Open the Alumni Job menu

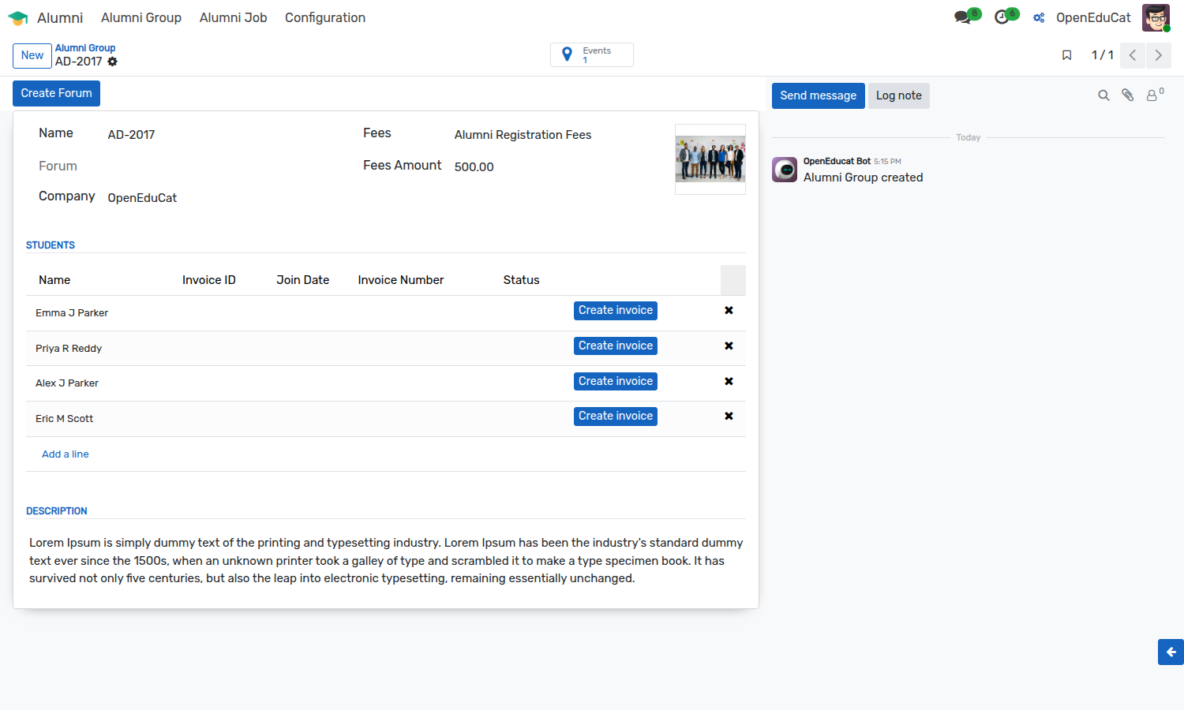point(233,17)
